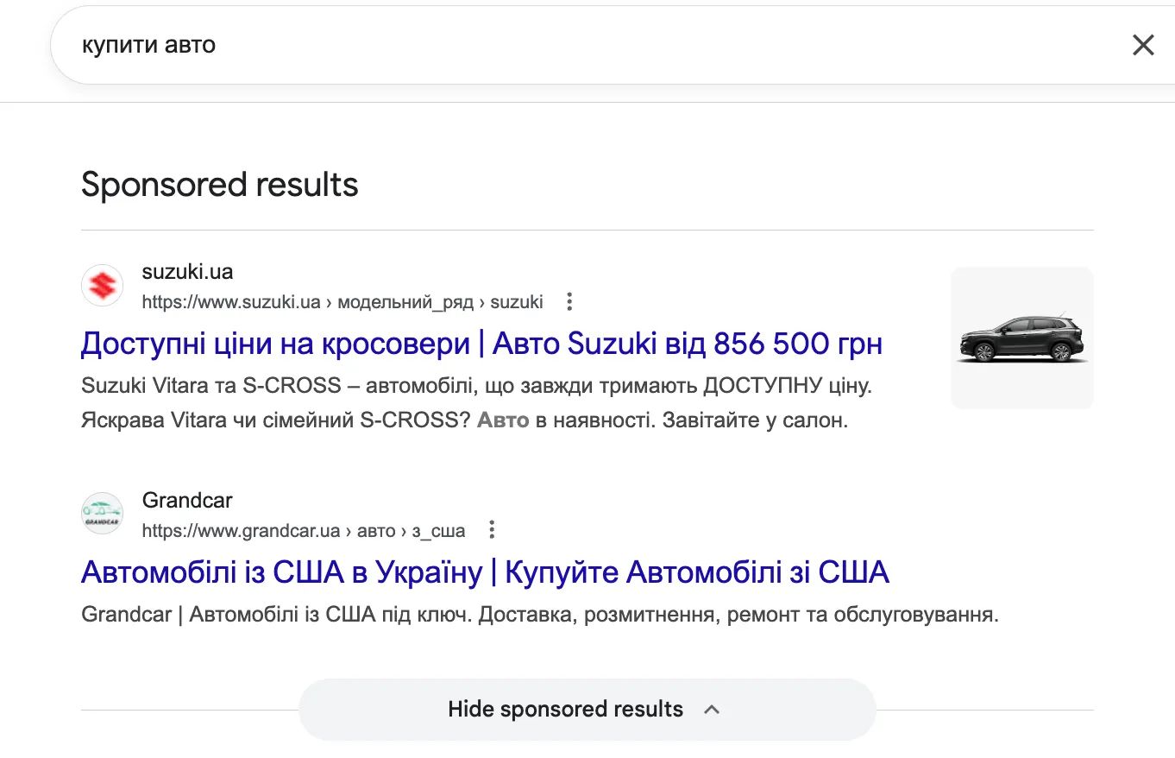1175x758 pixels.
Task: Open the three-dot menu on the Suzuki result
Action: pos(569,301)
